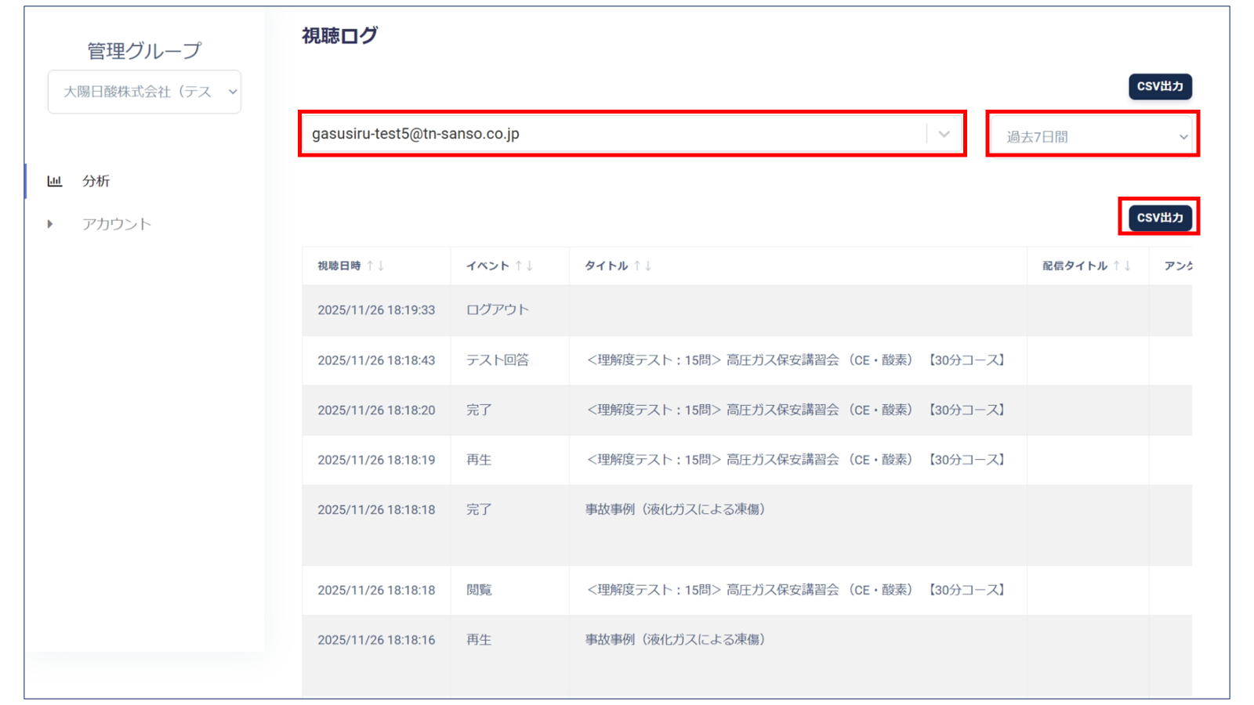Sort イベント column ascending arrow

(x=518, y=266)
